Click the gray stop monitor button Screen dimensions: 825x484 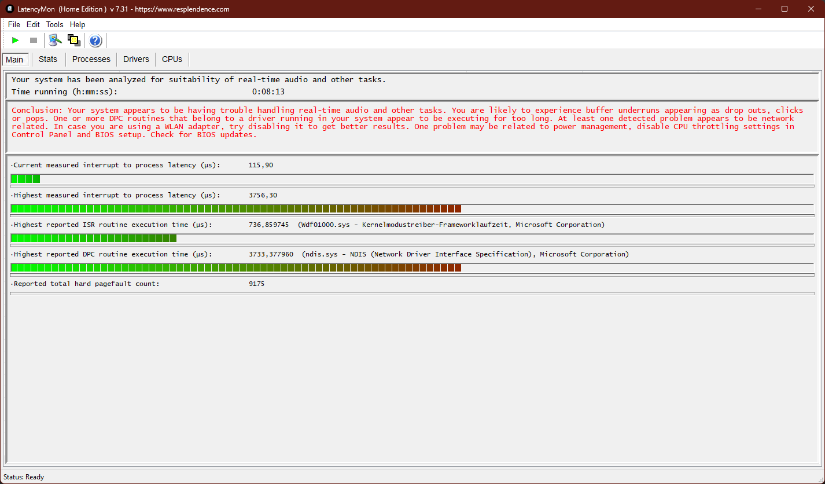34,41
